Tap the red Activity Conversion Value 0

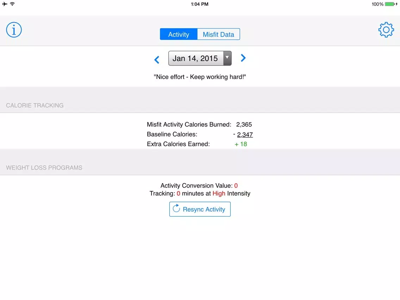point(236,186)
